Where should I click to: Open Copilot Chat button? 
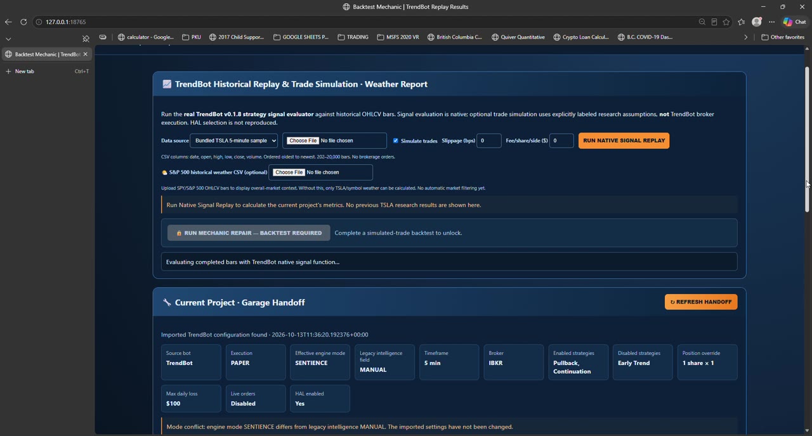point(794,22)
